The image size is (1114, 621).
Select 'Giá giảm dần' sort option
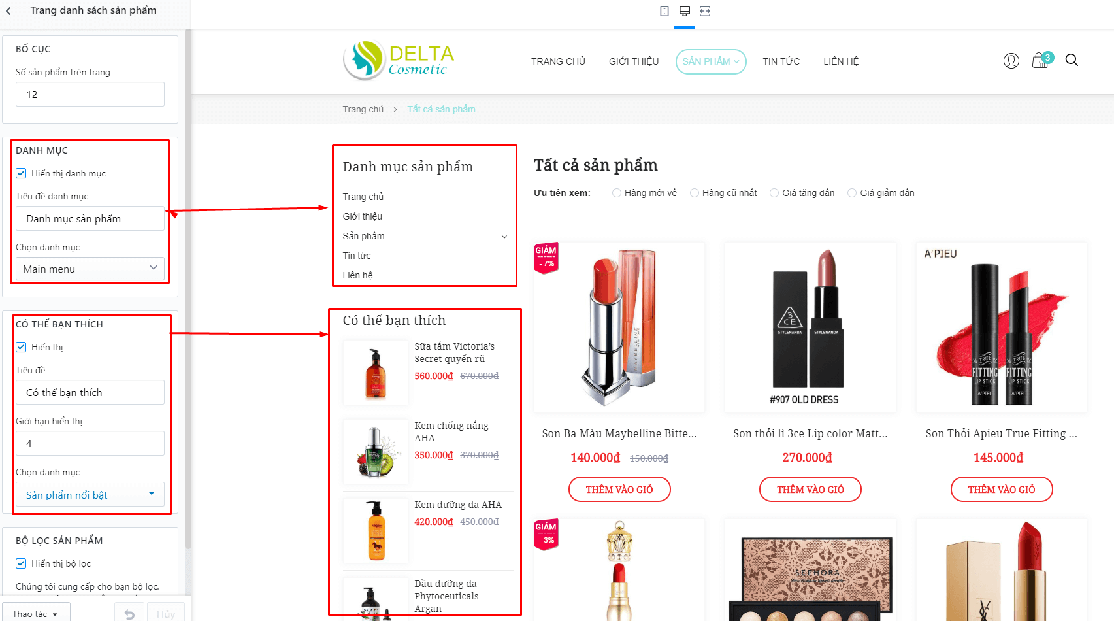click(852, 193)
